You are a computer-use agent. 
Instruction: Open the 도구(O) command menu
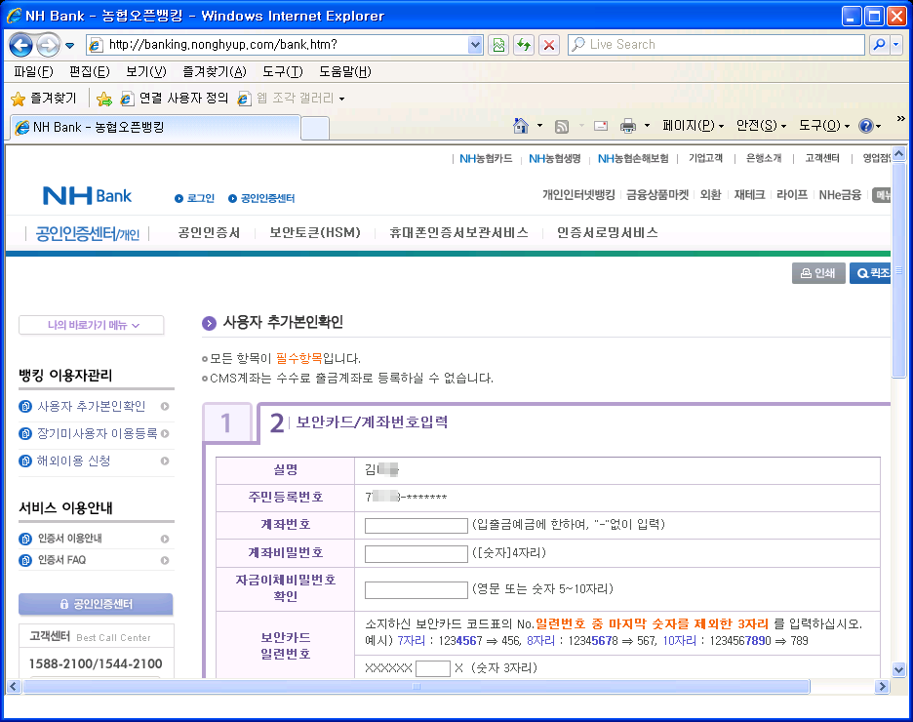(824, 126)
